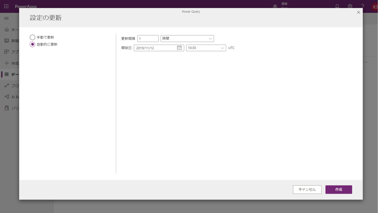This screenshot has width=378, height=213.
Task: Click the キャンセル button
Action: [x=307, y=189]
